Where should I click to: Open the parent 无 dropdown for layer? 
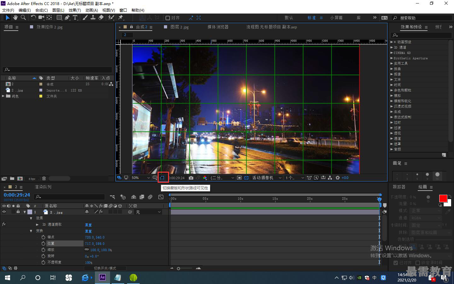click(148, 212)
